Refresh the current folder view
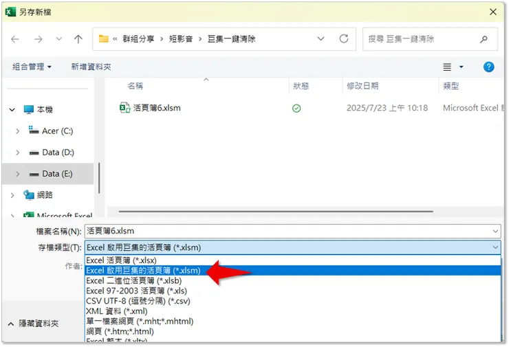The height and width of the screenshot is (347, 509). pos(344,39)
